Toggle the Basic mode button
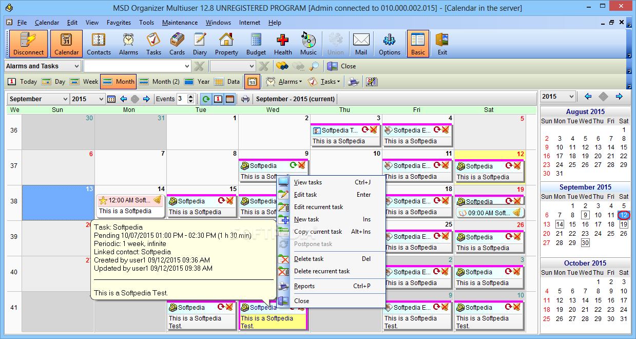 coord(418,44)
